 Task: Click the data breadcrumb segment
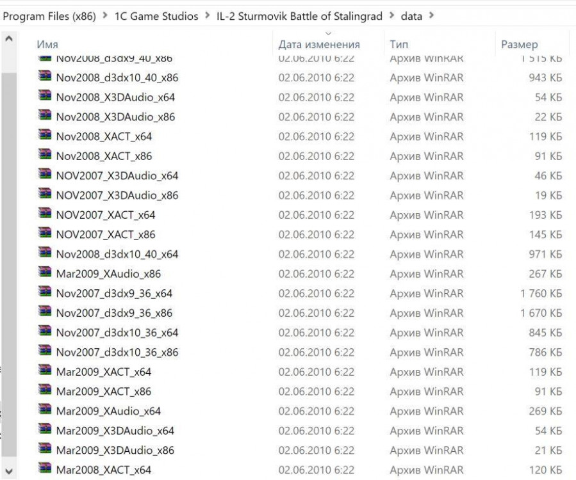pyautogui.click(x=411, y=16)
